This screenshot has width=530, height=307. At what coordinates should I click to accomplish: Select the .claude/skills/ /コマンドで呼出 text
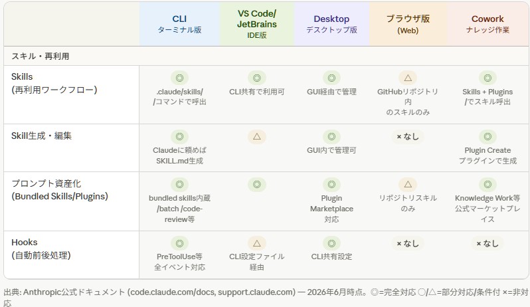tap(179, 97)
